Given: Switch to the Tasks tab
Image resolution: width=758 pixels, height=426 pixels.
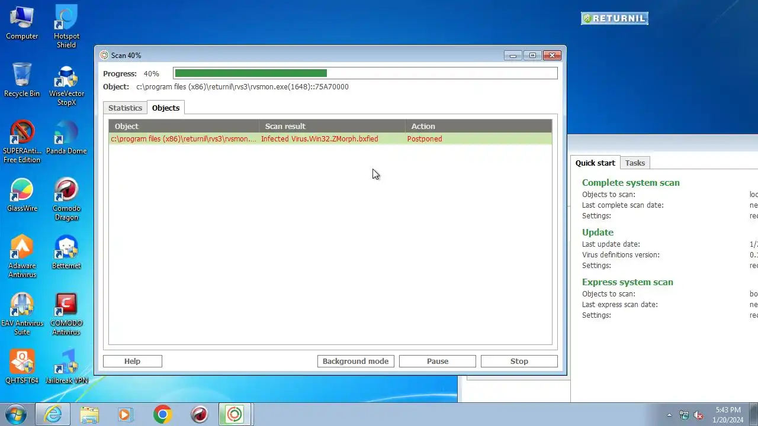Looking at the screenshot, I should tap(635, 163).
